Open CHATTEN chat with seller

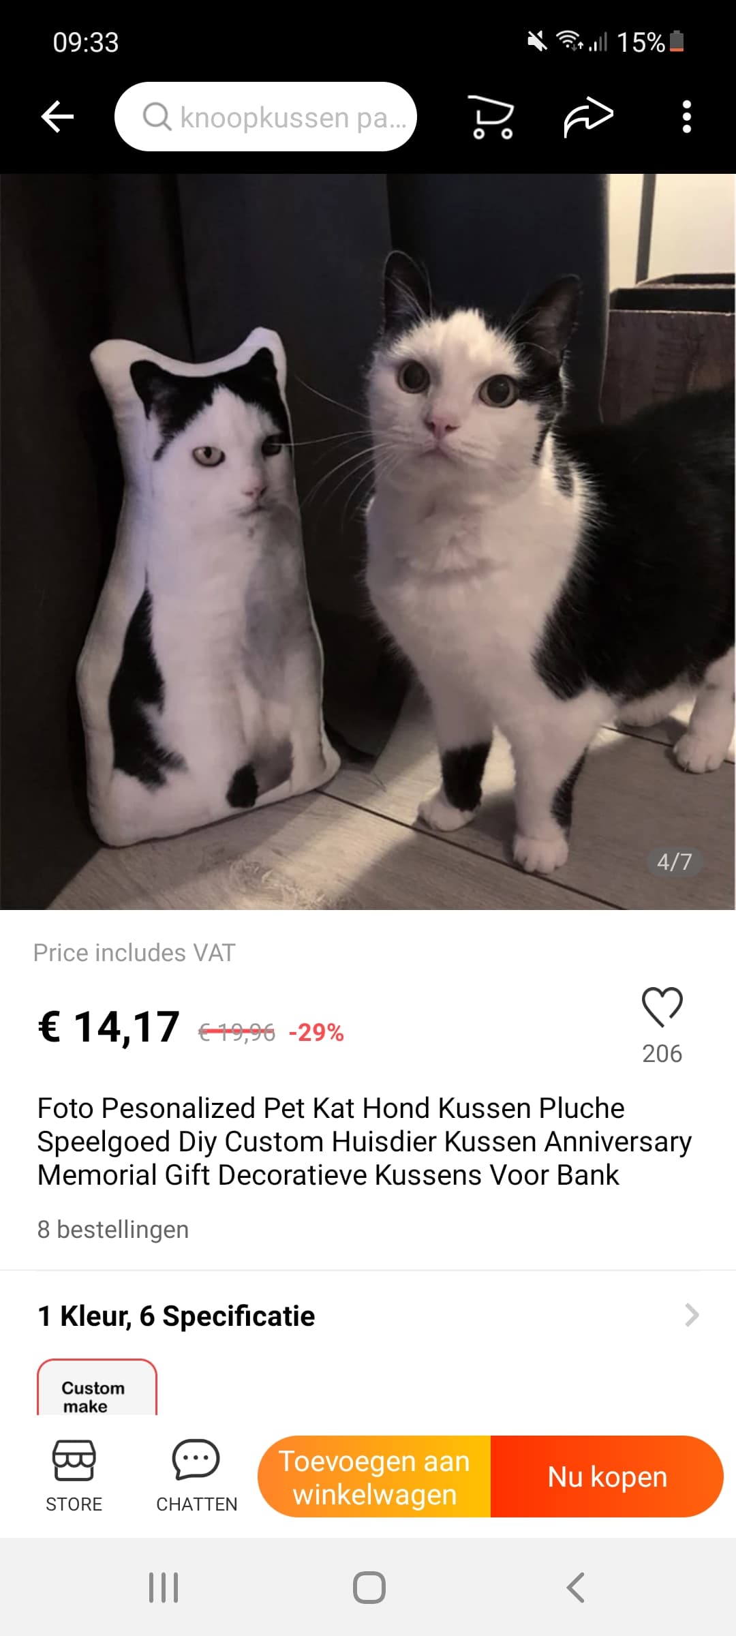tap(196, 1475)
